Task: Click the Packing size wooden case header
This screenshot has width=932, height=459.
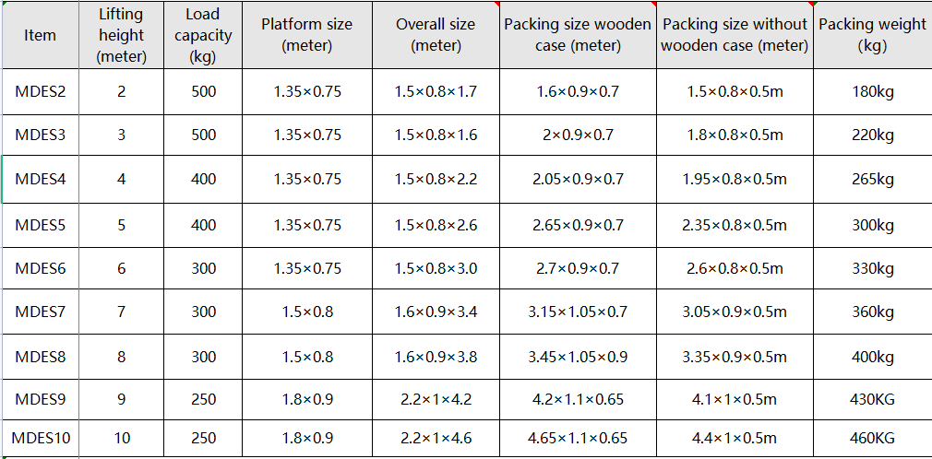Action: pos(578,35)
